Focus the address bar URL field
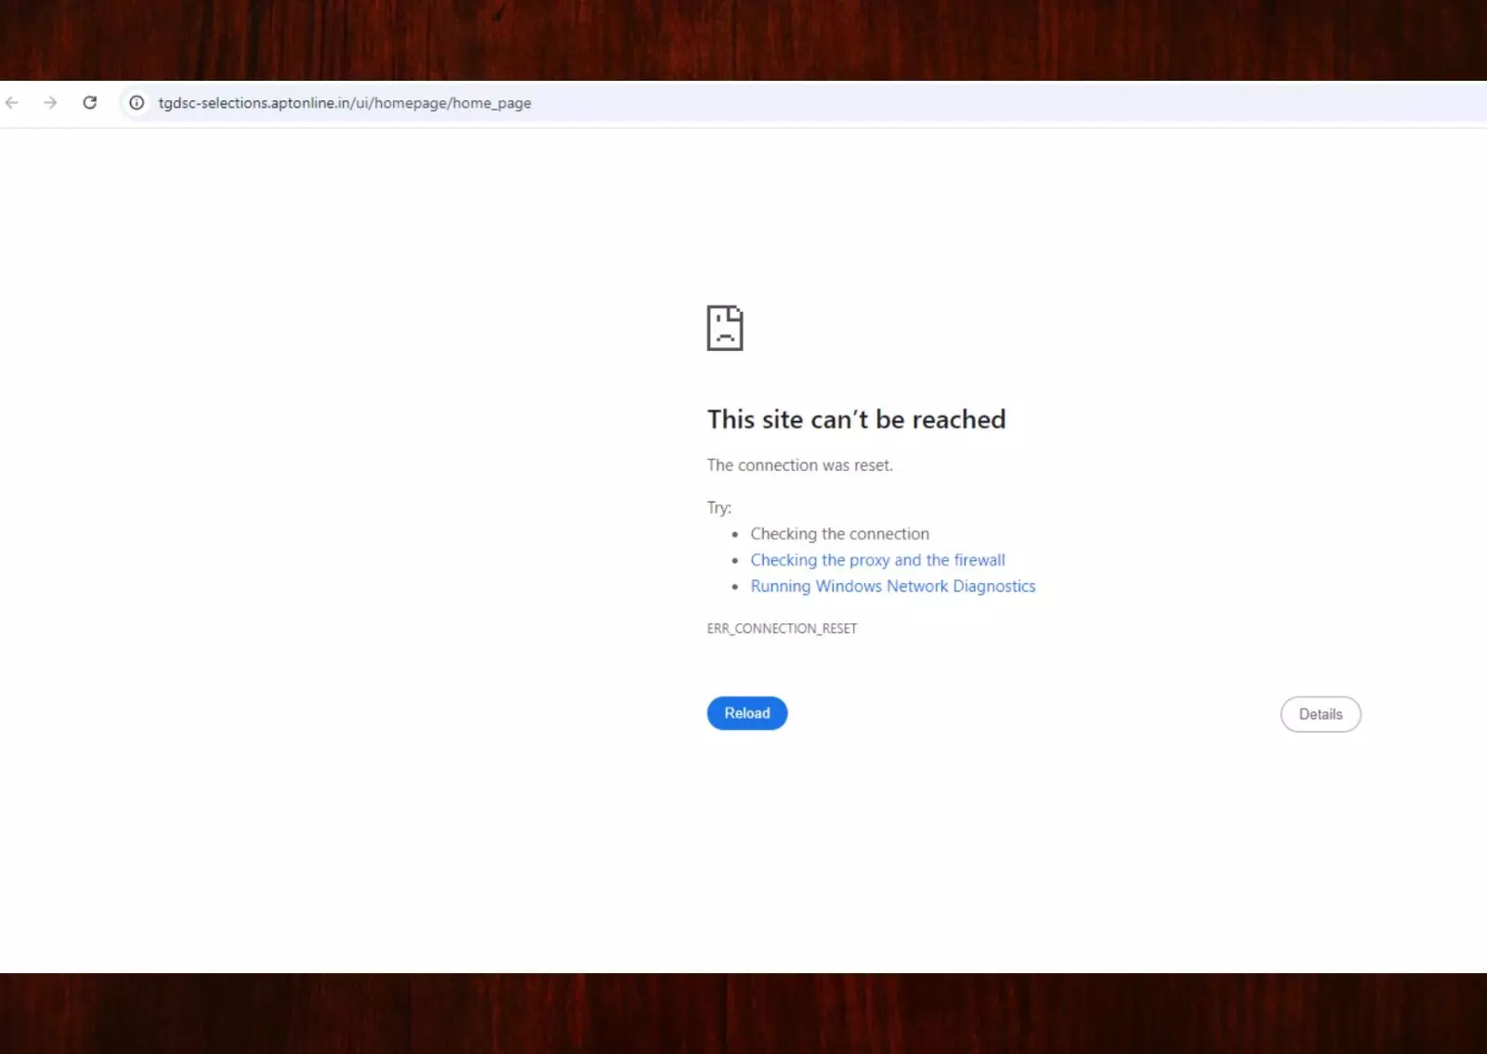Image resolution: width=1487 pixels, height=1054 pixels. (803, 103)
